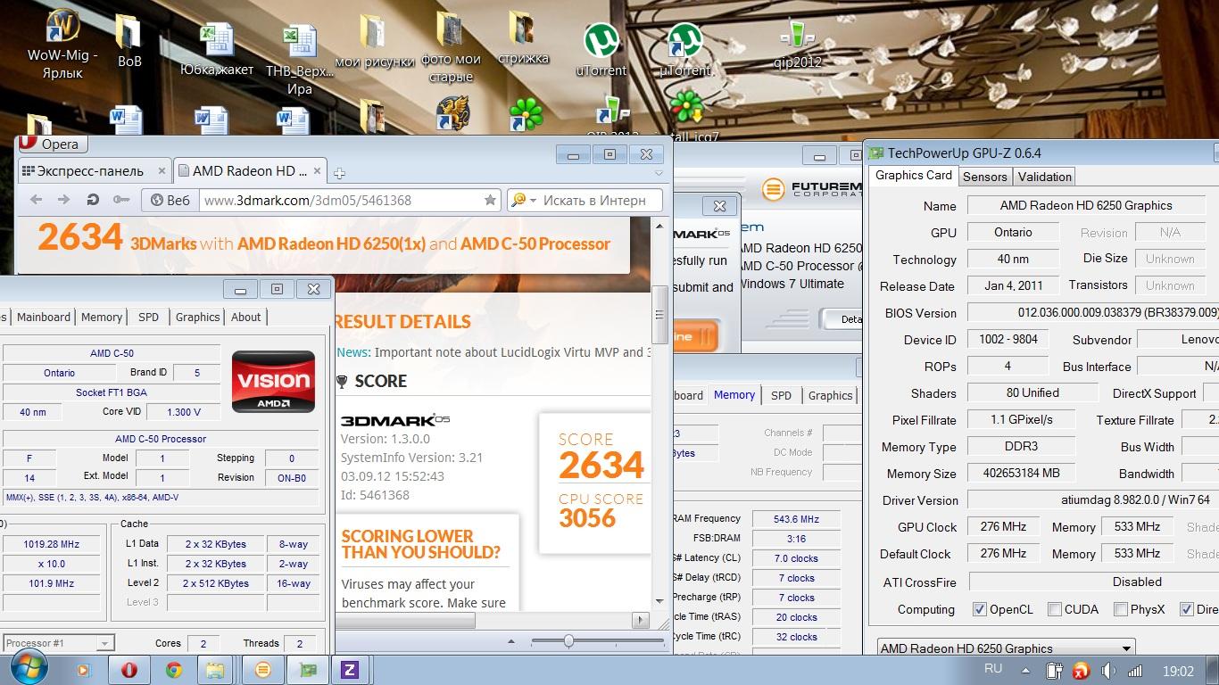This screenshot has width=1219, height=685.
Task: Open GPU selection dropdown in GPU-Z
Action: point(1006,648)
